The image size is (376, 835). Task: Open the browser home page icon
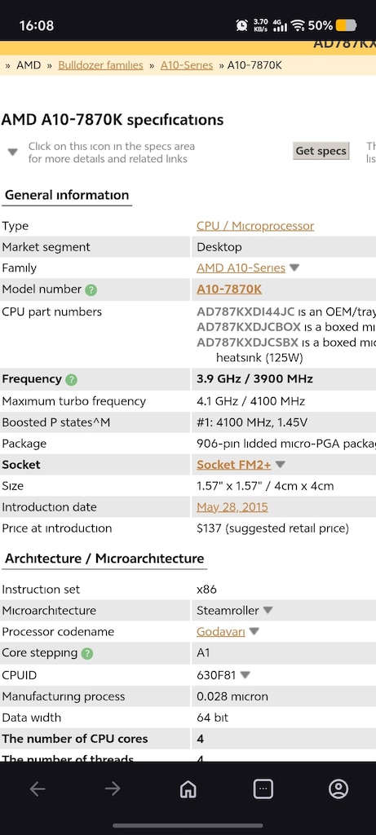[x=188, y=789]
